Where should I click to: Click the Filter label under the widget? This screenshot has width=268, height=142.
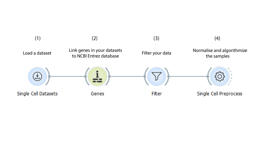156,94
